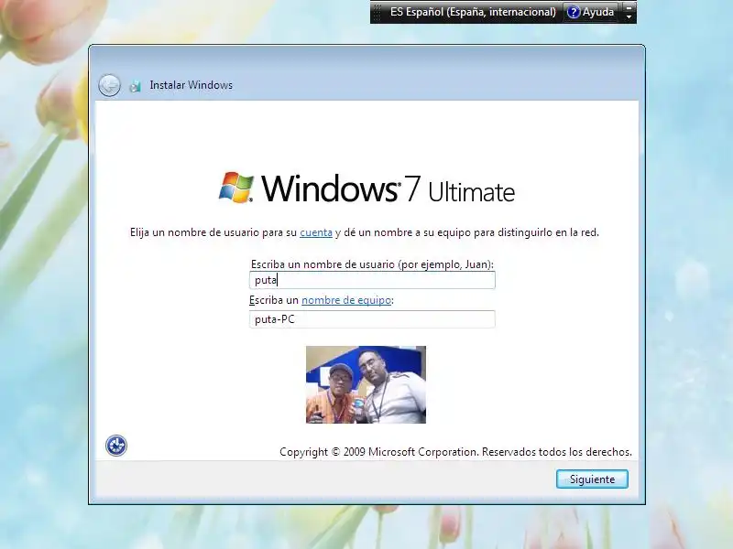
Task: Click the back arrow button in Instalar Windows
Action: pos(109,85)
